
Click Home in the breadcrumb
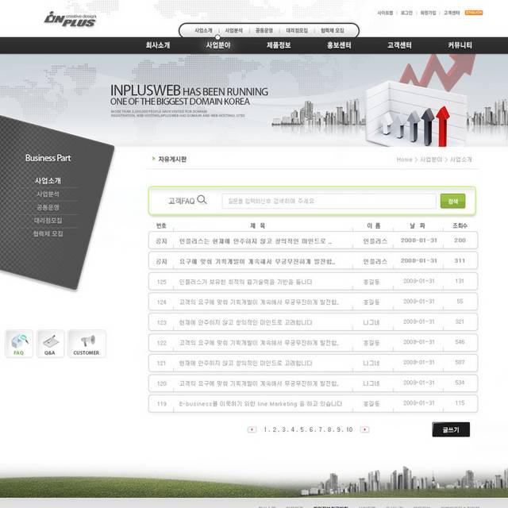pos(404,160)
